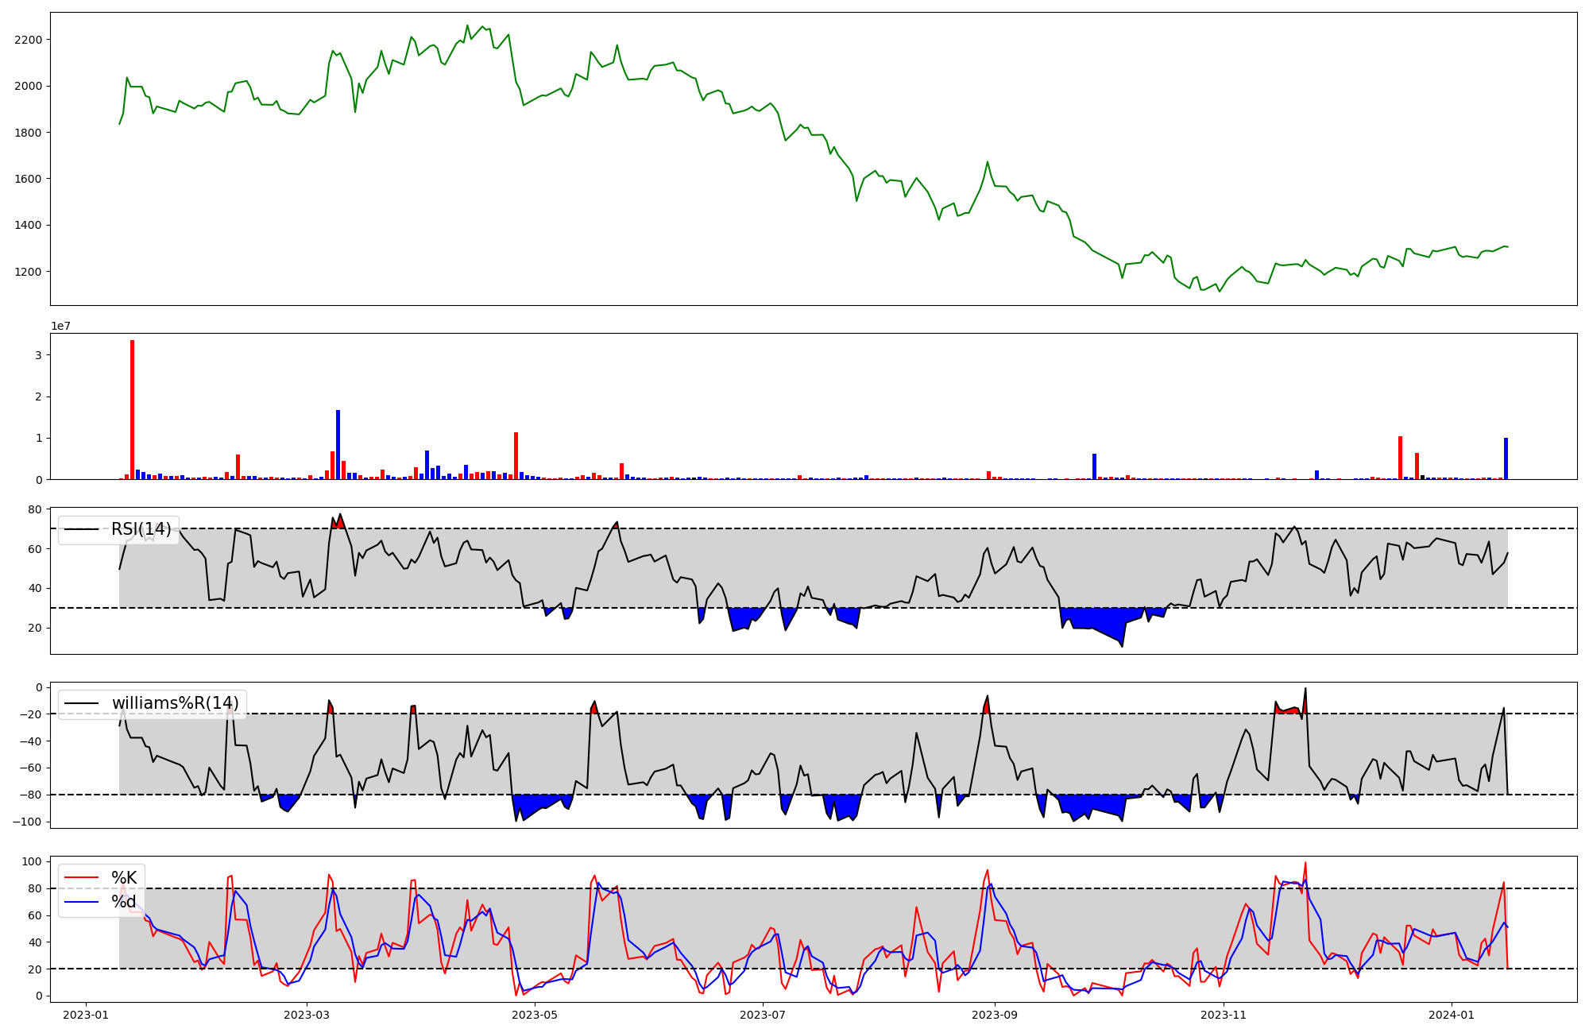
Task: Click the 2023-03 x-axis tick label
Action: (307, 1015)
